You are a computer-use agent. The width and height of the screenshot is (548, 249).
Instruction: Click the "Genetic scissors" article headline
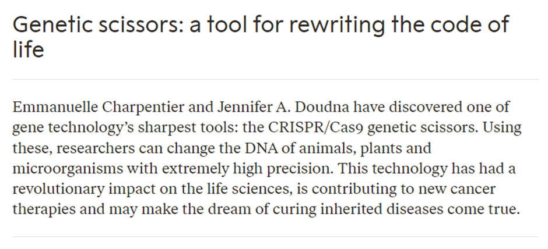coord(261,36)
